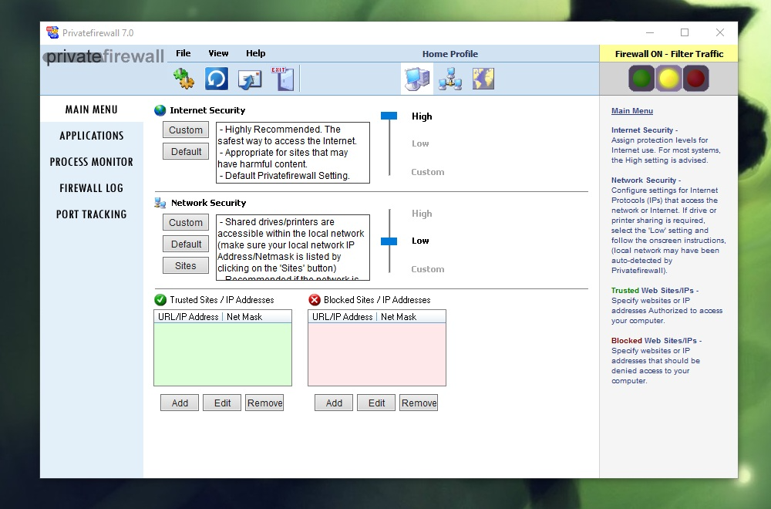
Task: Click the Internet Security slider handle at High
Action: click(x=389, y=116)
